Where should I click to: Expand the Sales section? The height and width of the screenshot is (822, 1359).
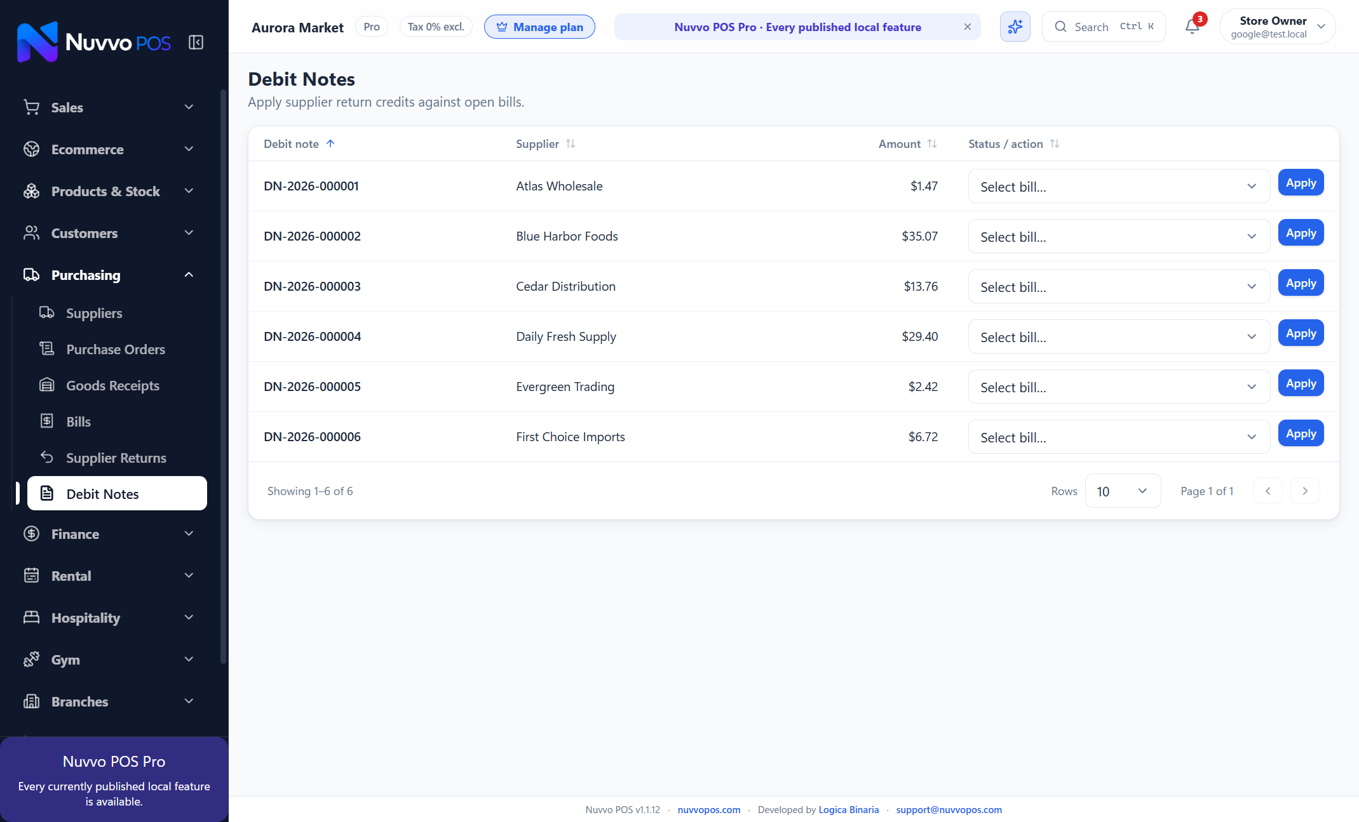click(x=189, y=107)
